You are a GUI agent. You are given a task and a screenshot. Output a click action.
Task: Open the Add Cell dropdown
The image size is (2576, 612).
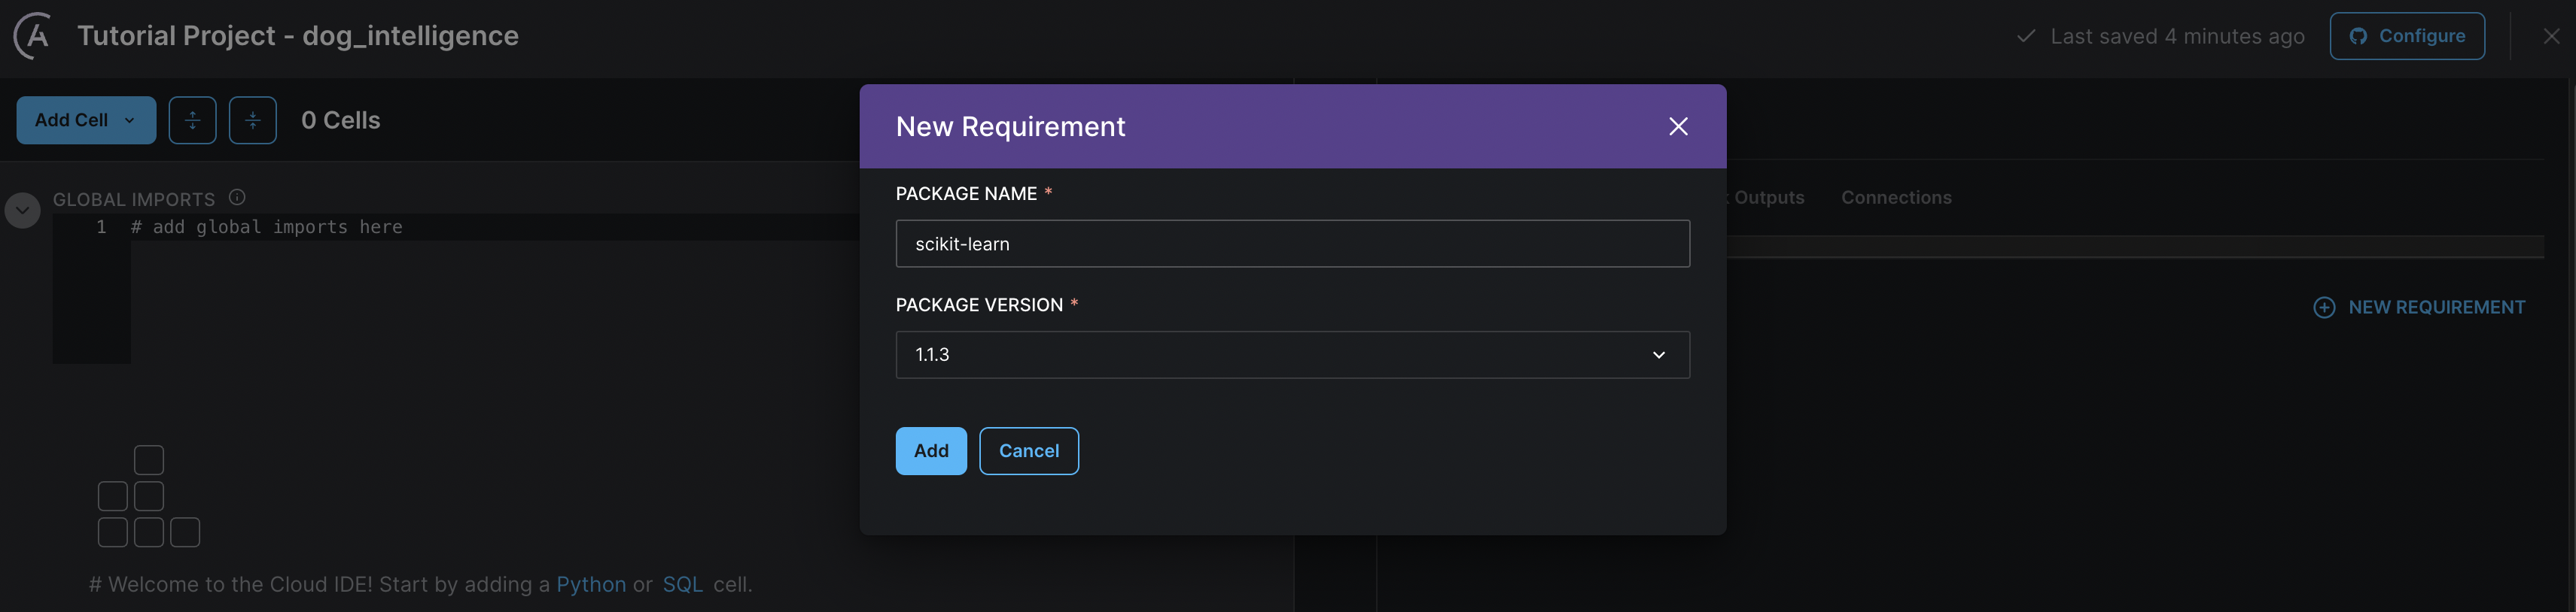pos(86,121)
